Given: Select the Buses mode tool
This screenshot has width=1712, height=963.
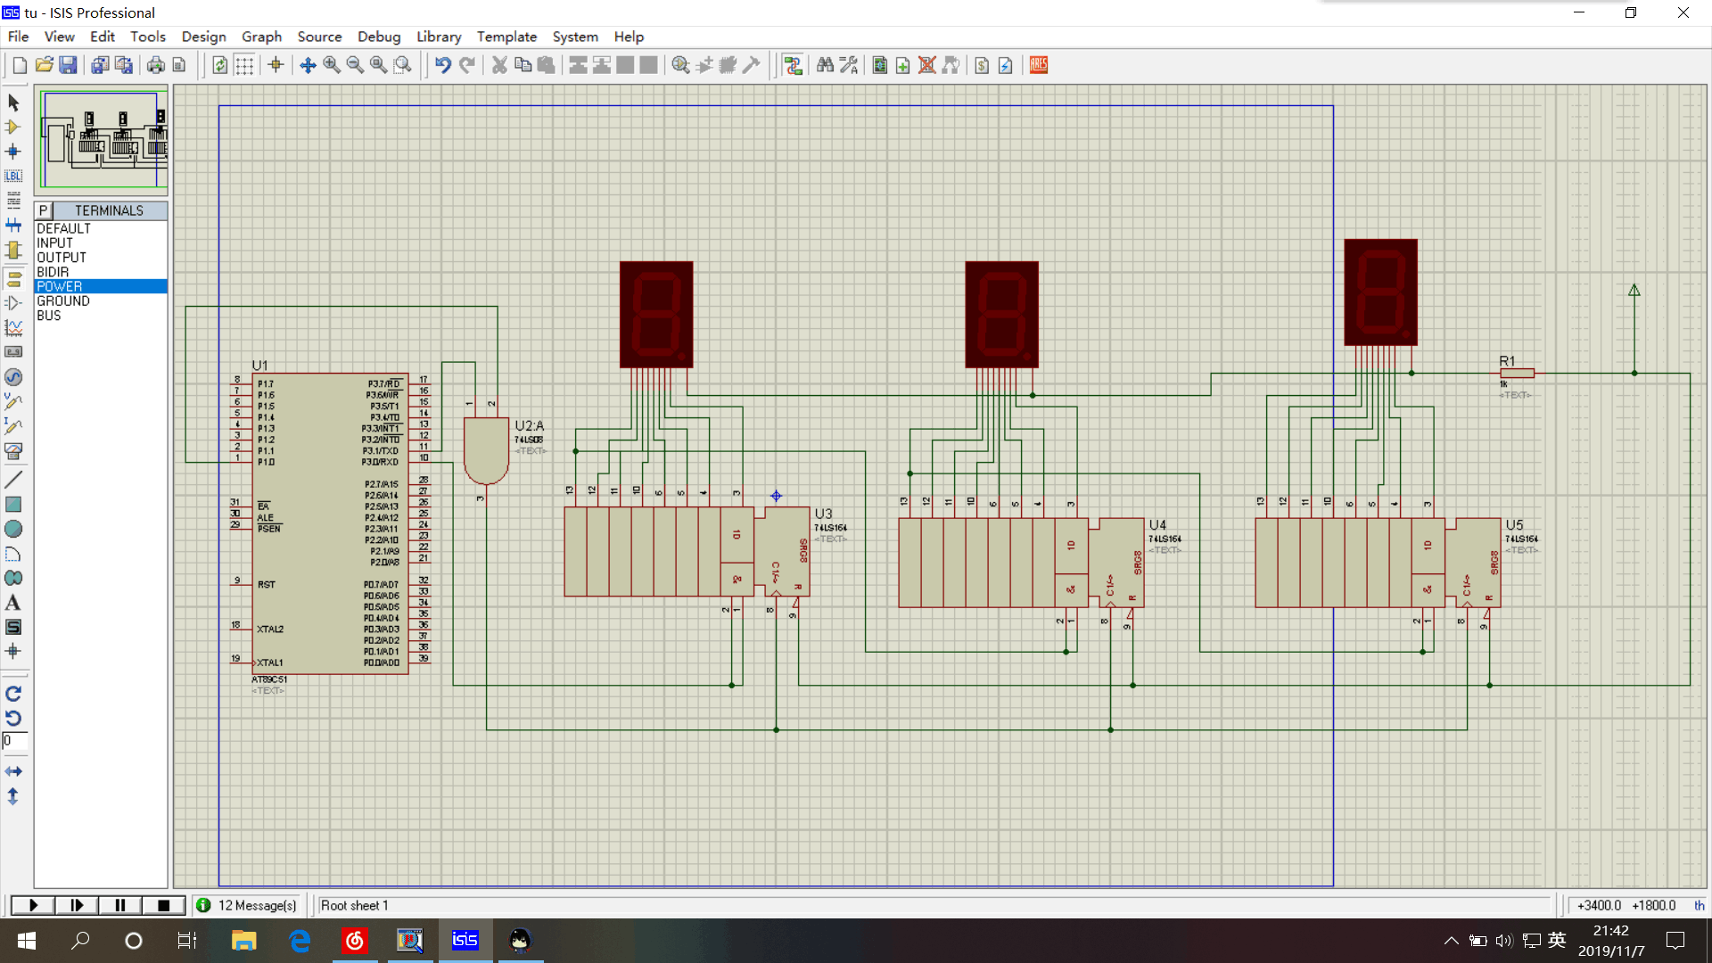Looking at the screenshot, I should (x=13, y=226).
